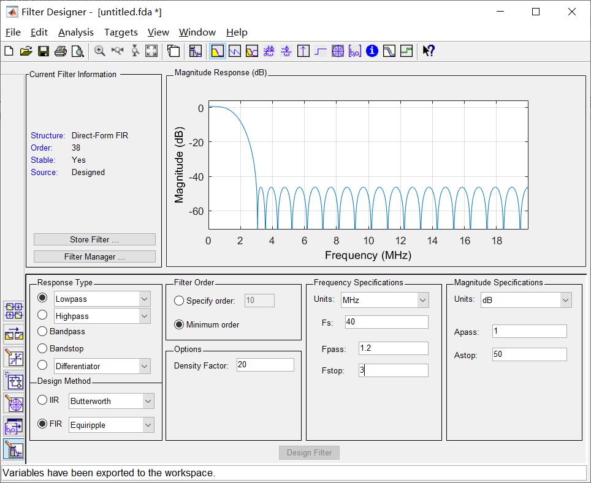Show Magnitude and Phase Responses icon
The image size is (591, 483).
coord(252,51)
